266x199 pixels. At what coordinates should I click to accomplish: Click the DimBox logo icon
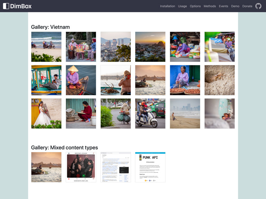point(6,6)
